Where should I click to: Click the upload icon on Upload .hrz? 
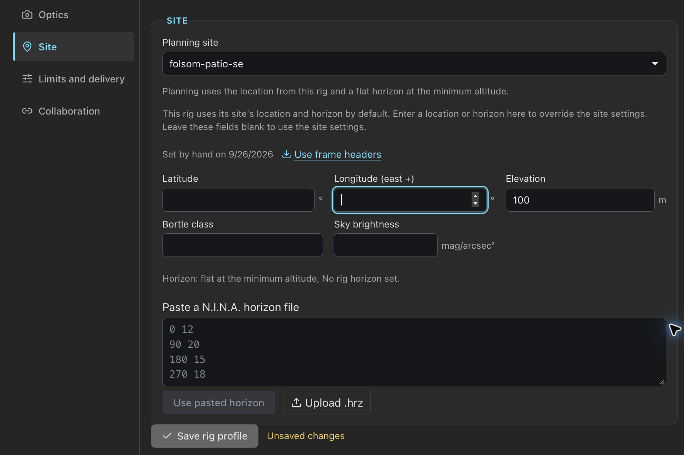coord(296,403)
